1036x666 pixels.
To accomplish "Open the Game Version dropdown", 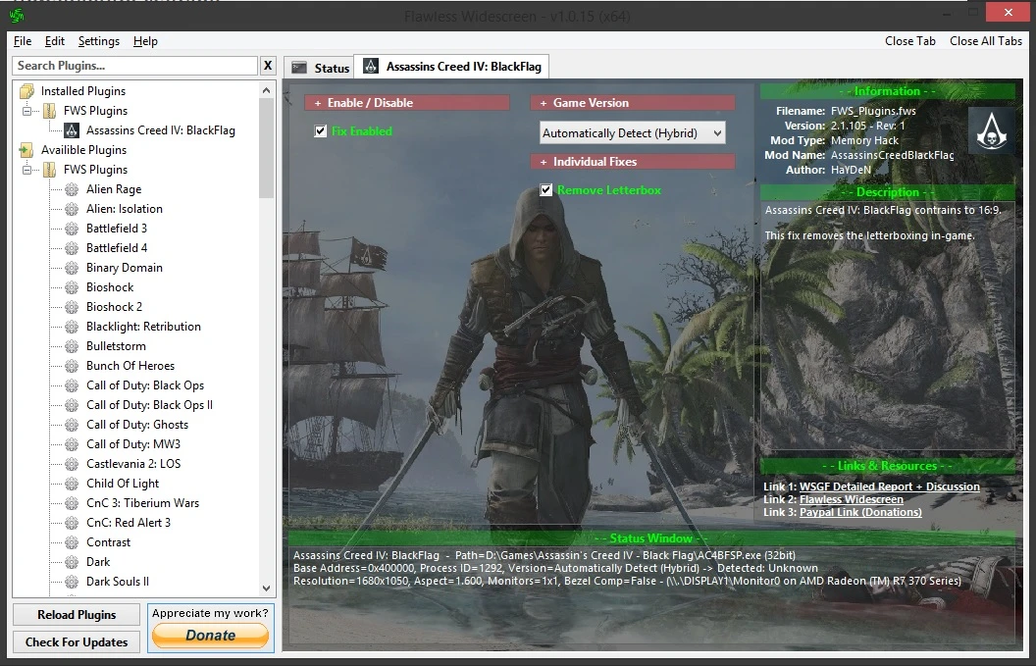I will tap(633, 132).
